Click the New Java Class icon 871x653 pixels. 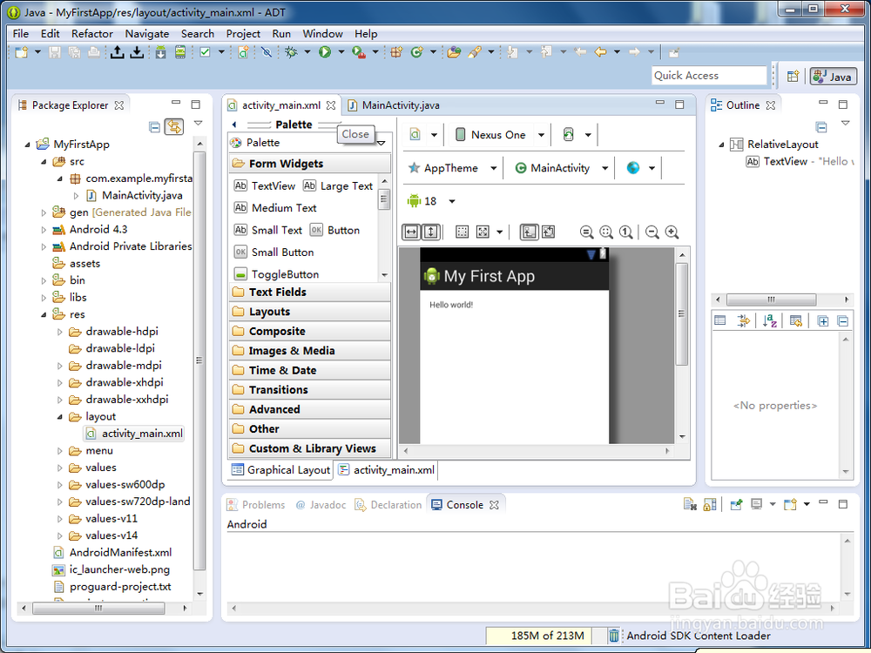point(416,52)
